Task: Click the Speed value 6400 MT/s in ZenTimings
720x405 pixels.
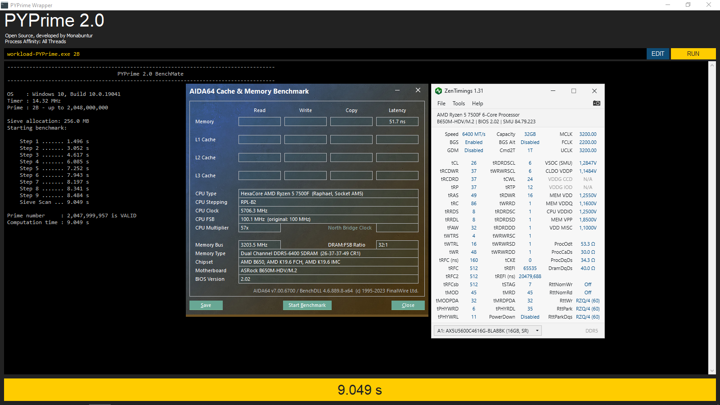Action: [474, 134]
